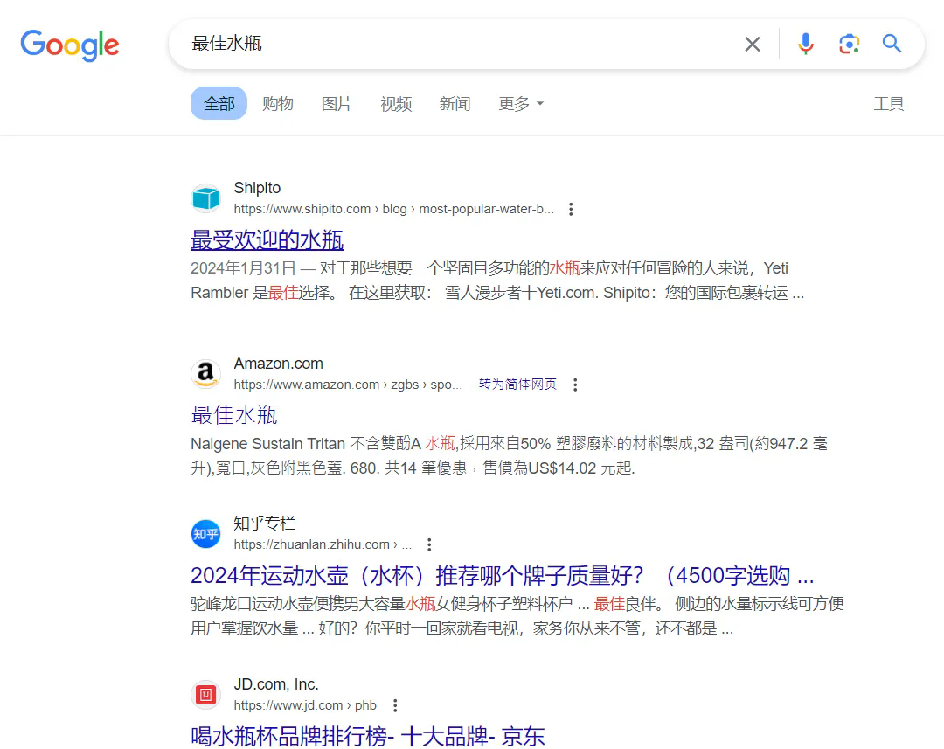Switch to the 图片 tab

pyautogui.click(x=337, y=103)
